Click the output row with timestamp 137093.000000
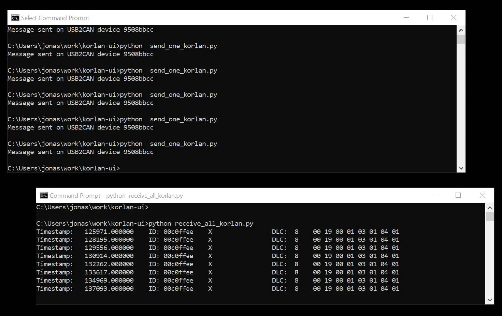 217,289
